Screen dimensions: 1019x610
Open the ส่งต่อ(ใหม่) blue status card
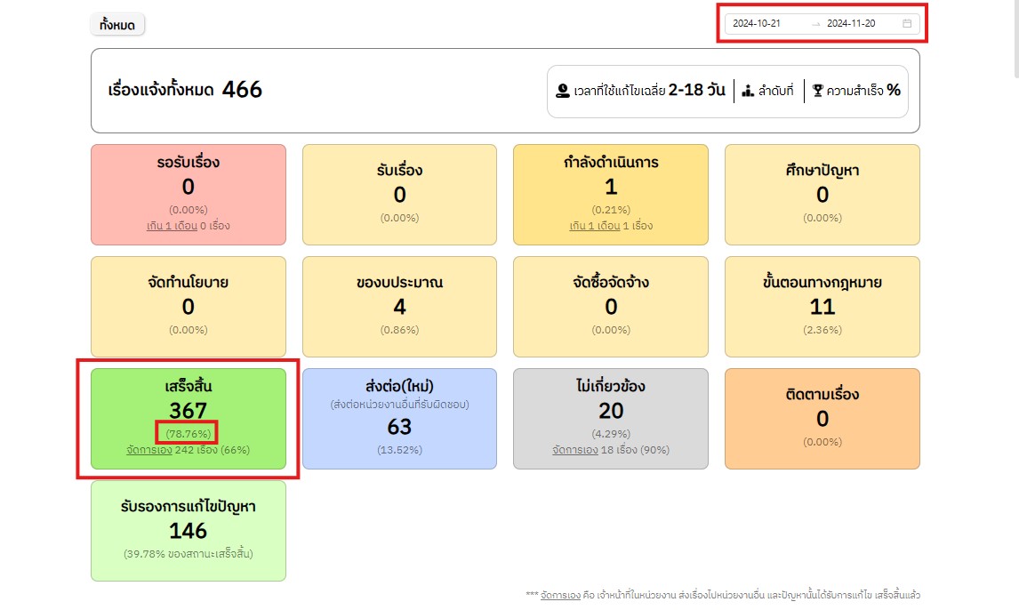399,419
